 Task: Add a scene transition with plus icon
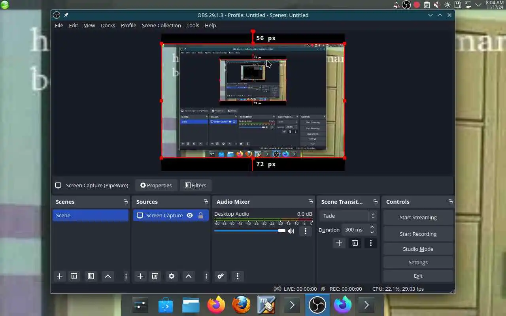coord(339,243)
